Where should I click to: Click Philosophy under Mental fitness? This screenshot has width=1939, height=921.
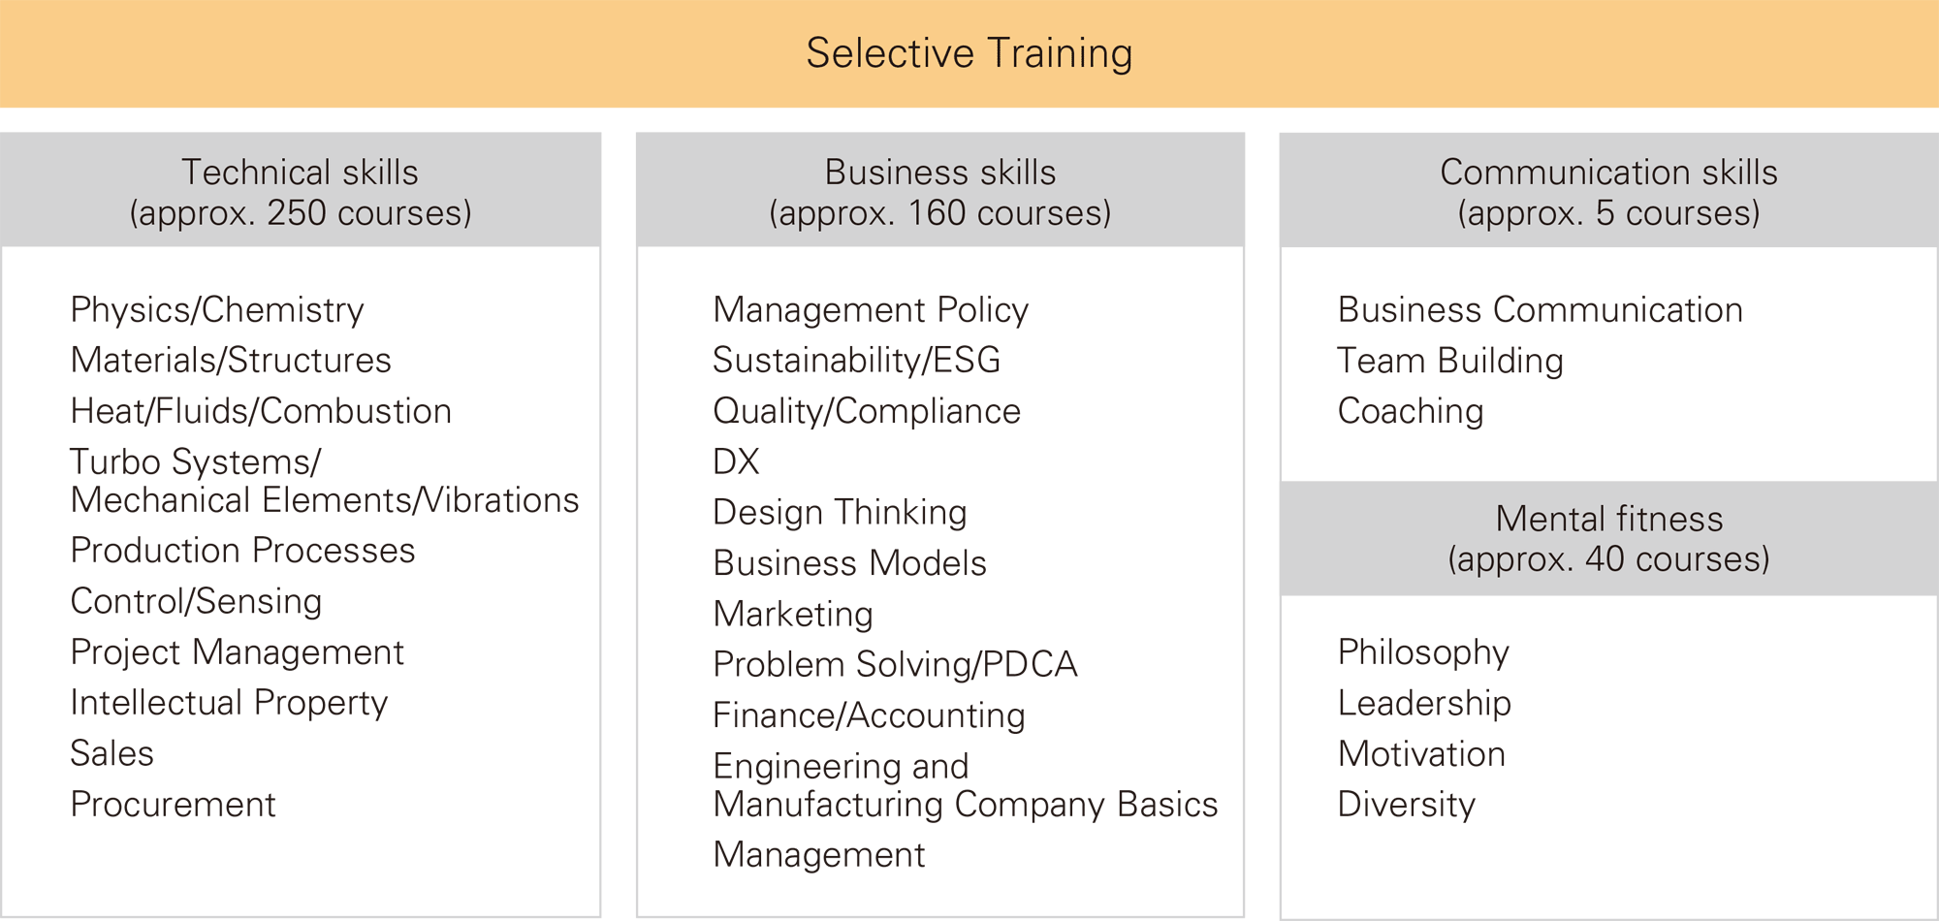pos(1423,652)
